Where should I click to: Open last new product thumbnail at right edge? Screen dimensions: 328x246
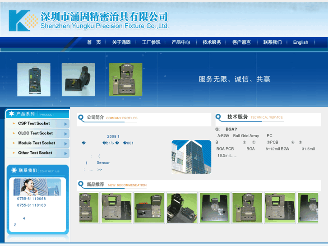[308, 208]
